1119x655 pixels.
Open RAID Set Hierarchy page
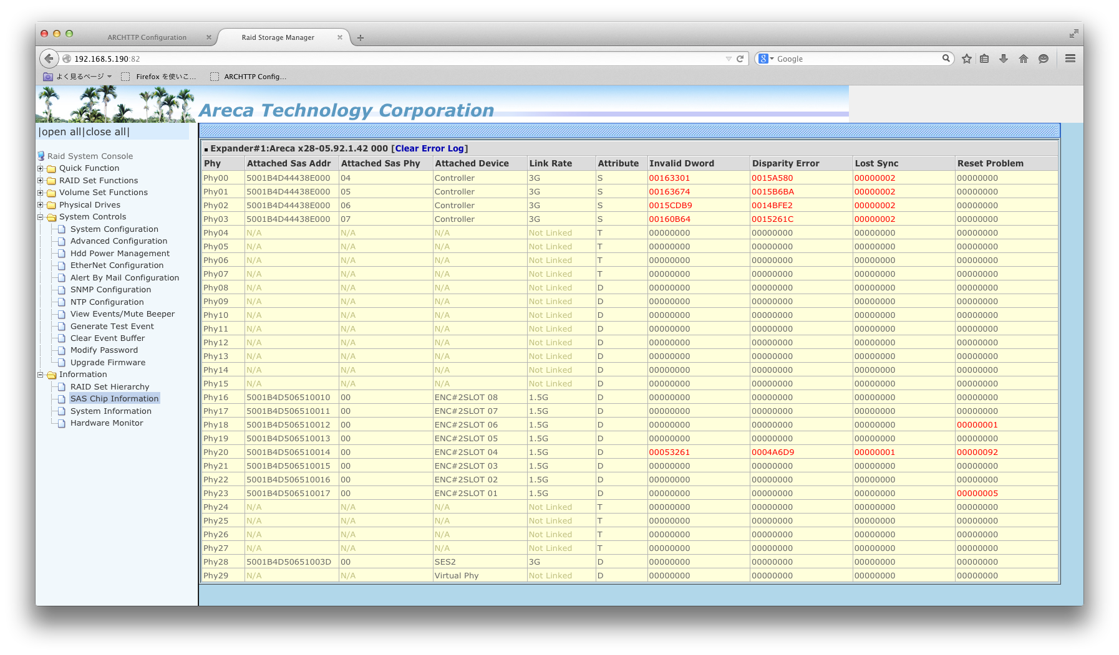(110, 387)
